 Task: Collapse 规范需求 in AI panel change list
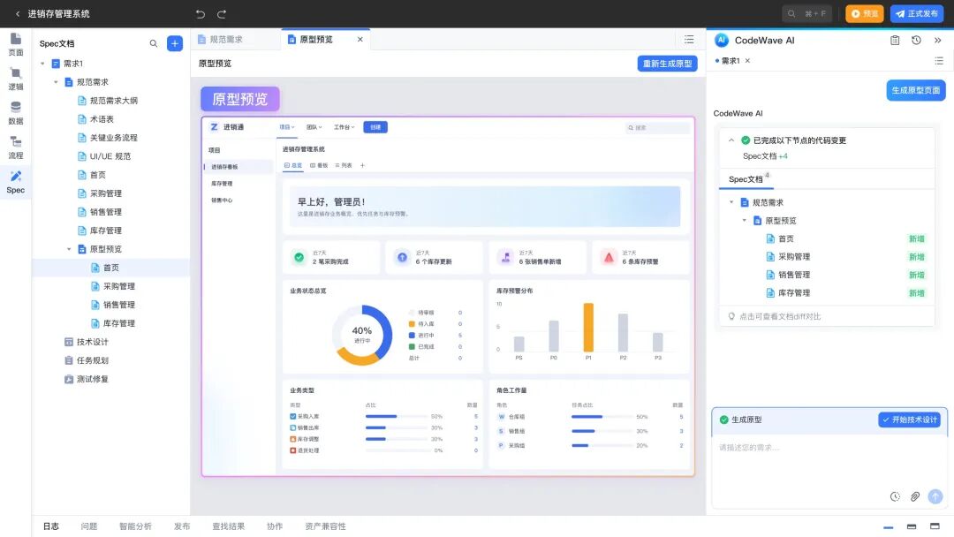731,202
